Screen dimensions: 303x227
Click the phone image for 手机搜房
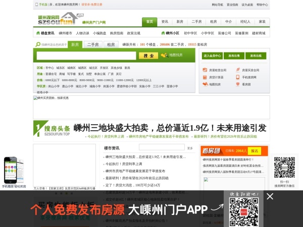(14, 170)
